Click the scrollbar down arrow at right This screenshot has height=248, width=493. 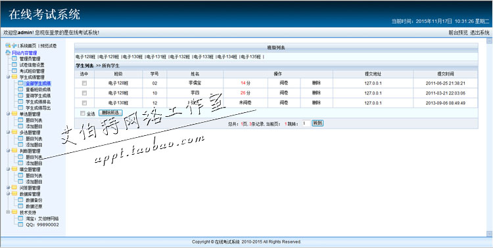pyautogui.click(x=489, y=234)
